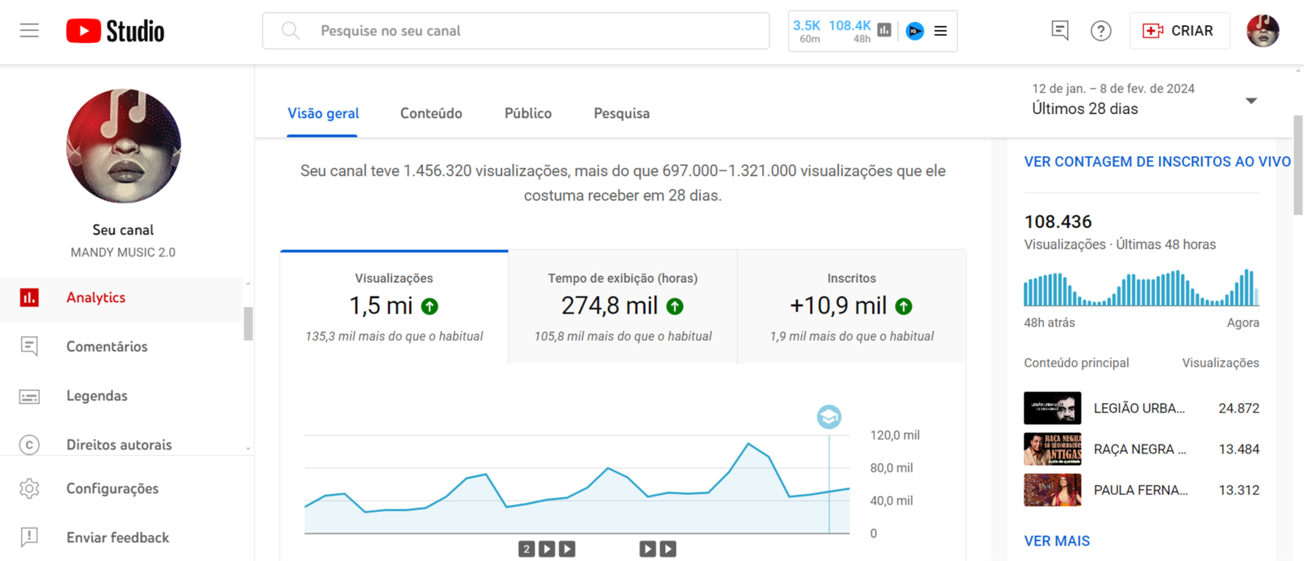1304x561 pixels.
Task: Click the Legendas subtitles icon
Action: coord(29,397)
